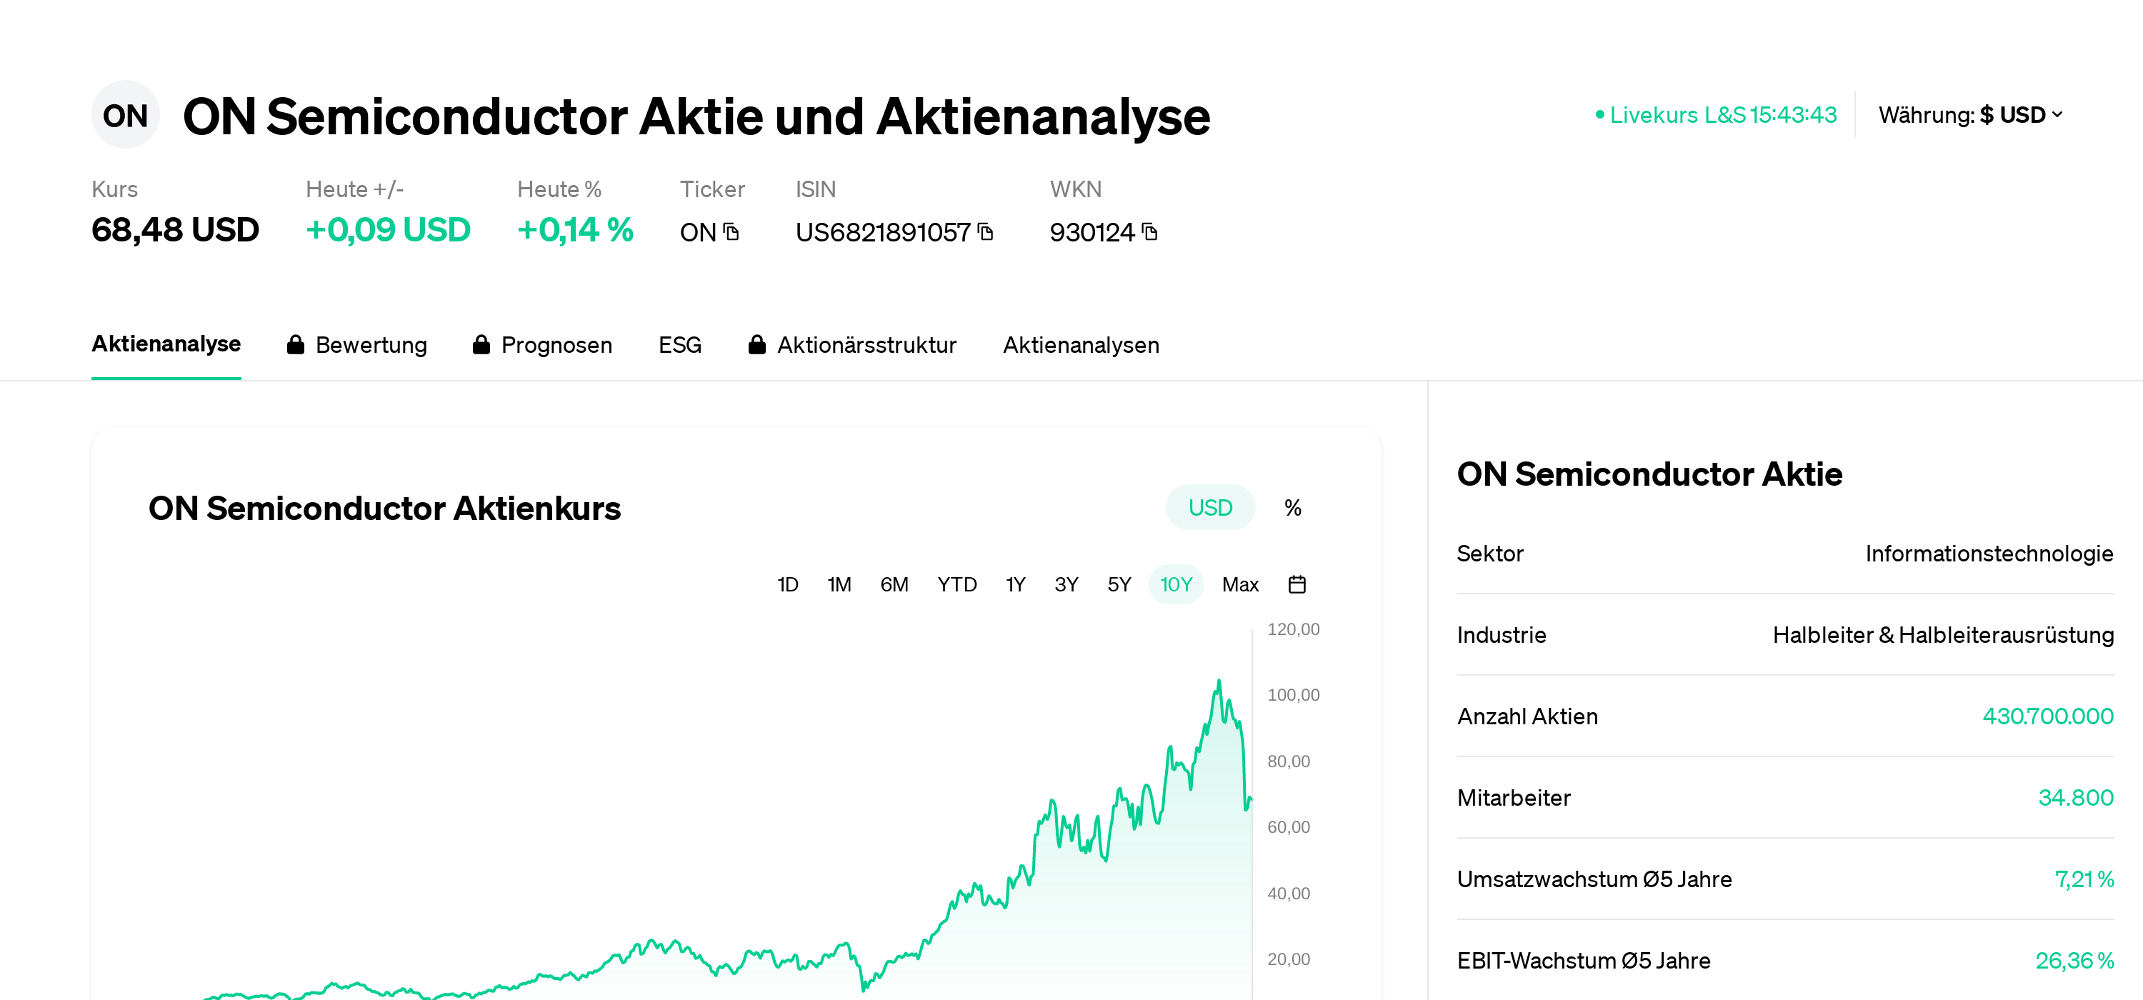Open the Aktienanalysen tab
The image size is (2143, 1000).
(1081, 345)
